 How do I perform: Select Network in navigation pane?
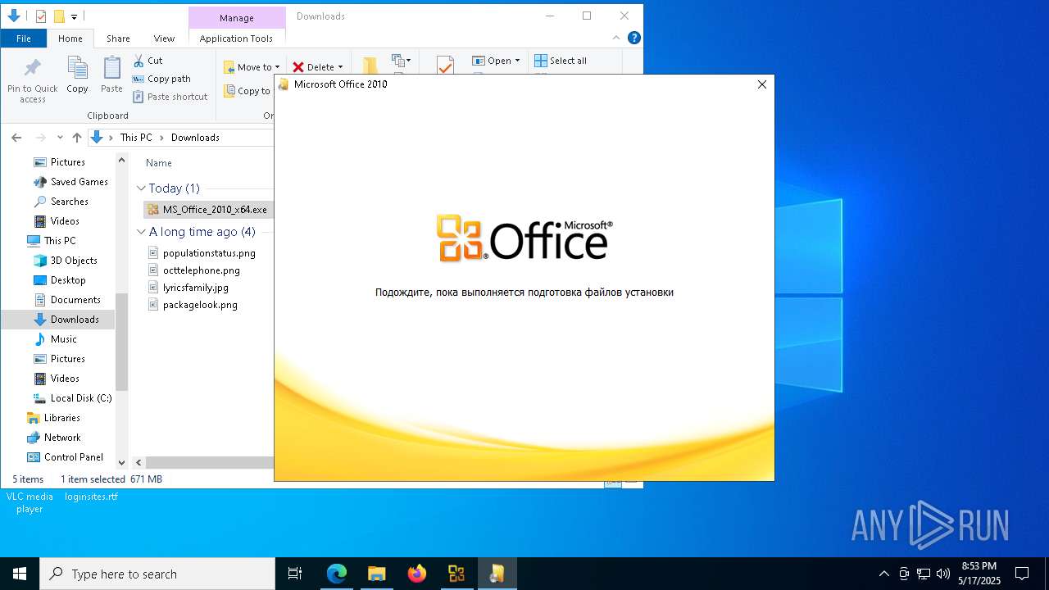tap(54, 438)
